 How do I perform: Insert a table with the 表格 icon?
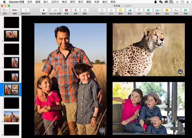coord(120,10)
